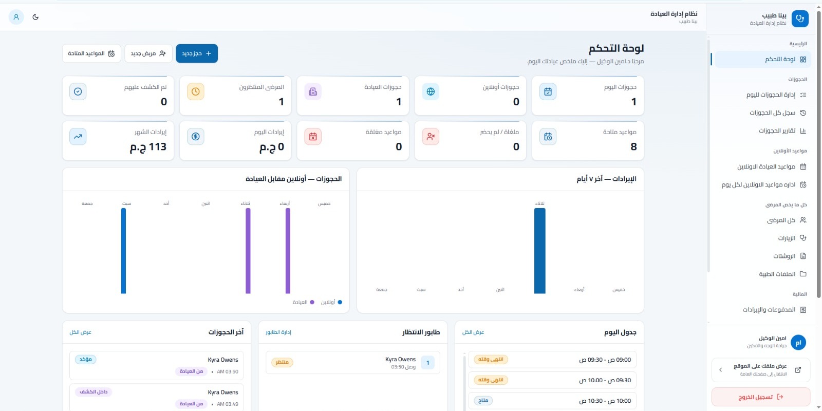Click عرض الكل in آخر الحجوزات
This screenshot has height=411, width=822.
tap(81, 332)
